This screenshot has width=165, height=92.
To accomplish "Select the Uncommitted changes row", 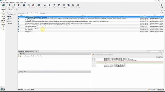I will tap(91, 17).
